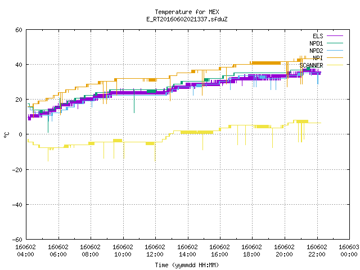The width and height of the screenshot is (360, 270).
Task: Click the x-axis time label '16:00'
Action: point(220,254)
